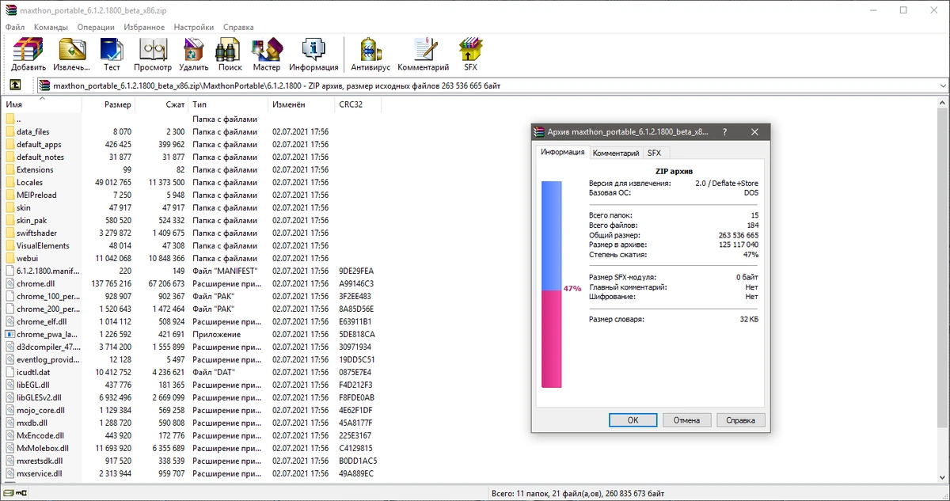Close the archive information dialog
Screen dimensions: 950x501
click(754, 132)
